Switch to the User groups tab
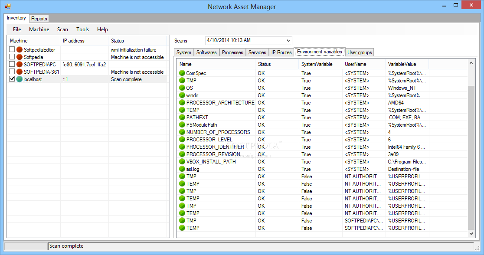The width and height of the screenshot is (484, 255). pyautogui.click(x=360, y=52)
